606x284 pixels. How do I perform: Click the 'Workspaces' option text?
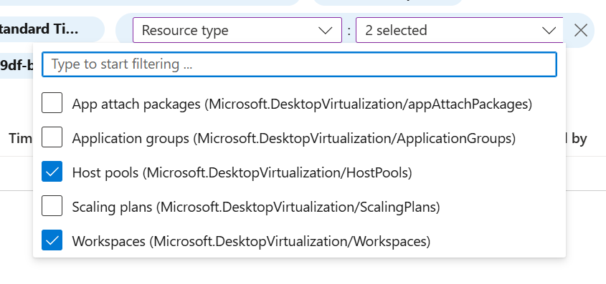tap(251, 241)
